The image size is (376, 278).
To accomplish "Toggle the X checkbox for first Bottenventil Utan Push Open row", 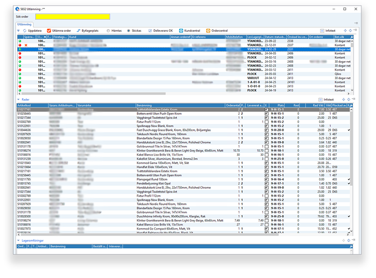I will 266,114.
